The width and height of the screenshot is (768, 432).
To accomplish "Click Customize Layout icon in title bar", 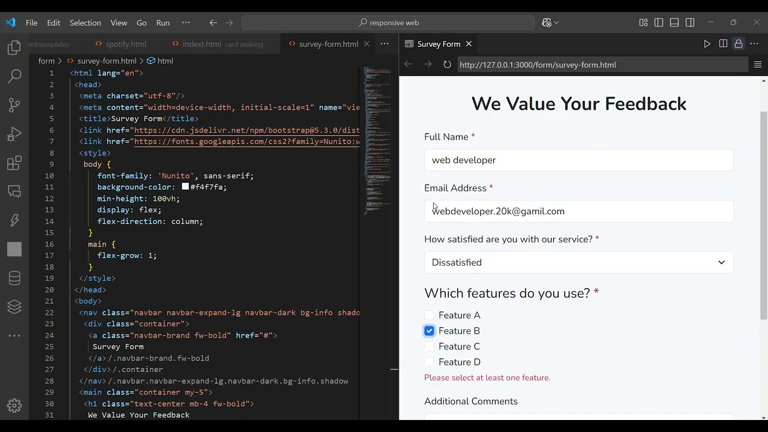I will 643,23.
